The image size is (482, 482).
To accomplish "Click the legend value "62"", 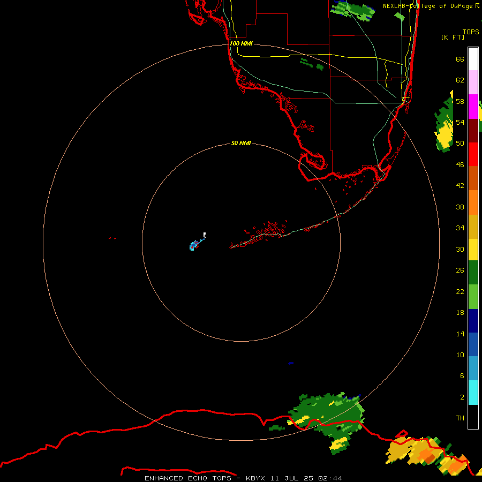I will tap(460, 80).
